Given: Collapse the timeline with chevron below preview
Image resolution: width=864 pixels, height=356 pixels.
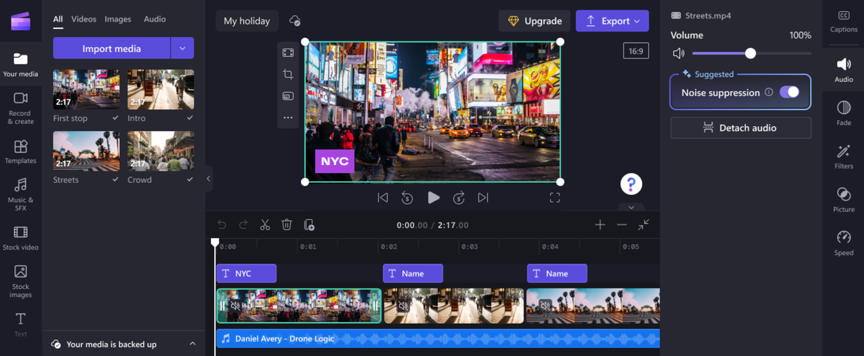Looking at the screenshot, I should pos(631,207).
